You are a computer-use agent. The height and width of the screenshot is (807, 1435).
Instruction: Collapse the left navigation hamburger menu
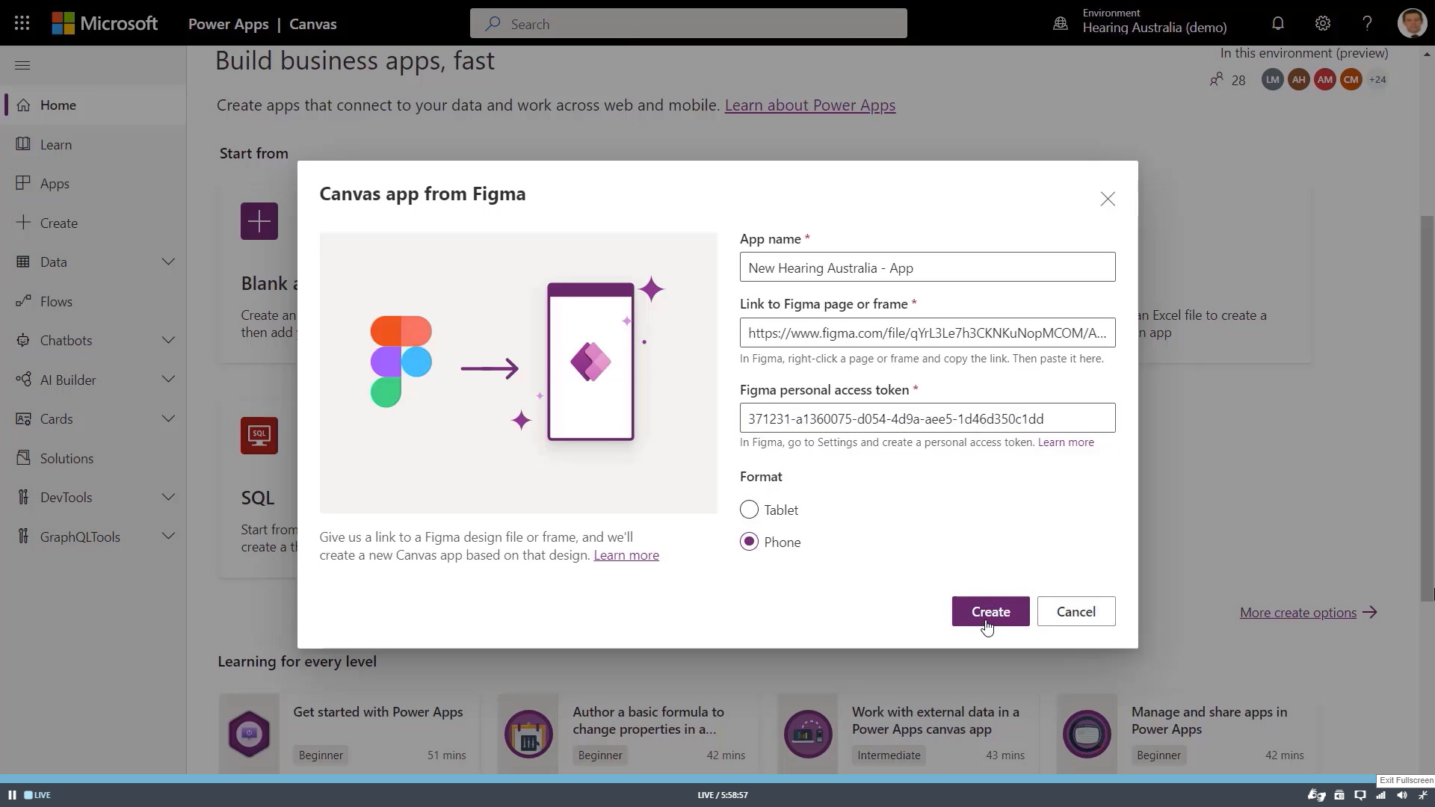tap(22, 65)
